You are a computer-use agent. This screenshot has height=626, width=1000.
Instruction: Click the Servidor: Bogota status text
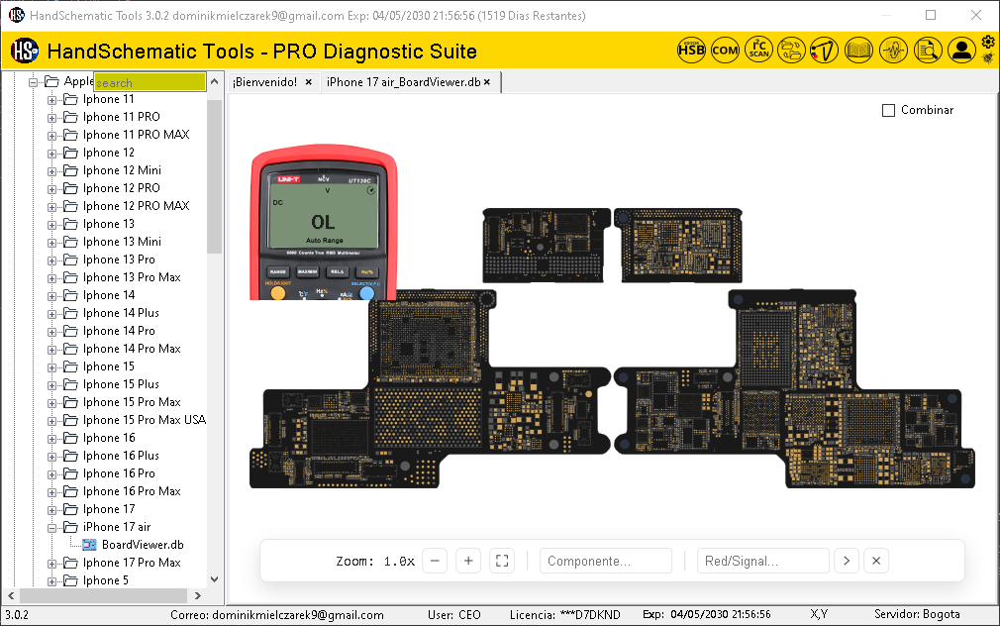click(x=917, y=614)
